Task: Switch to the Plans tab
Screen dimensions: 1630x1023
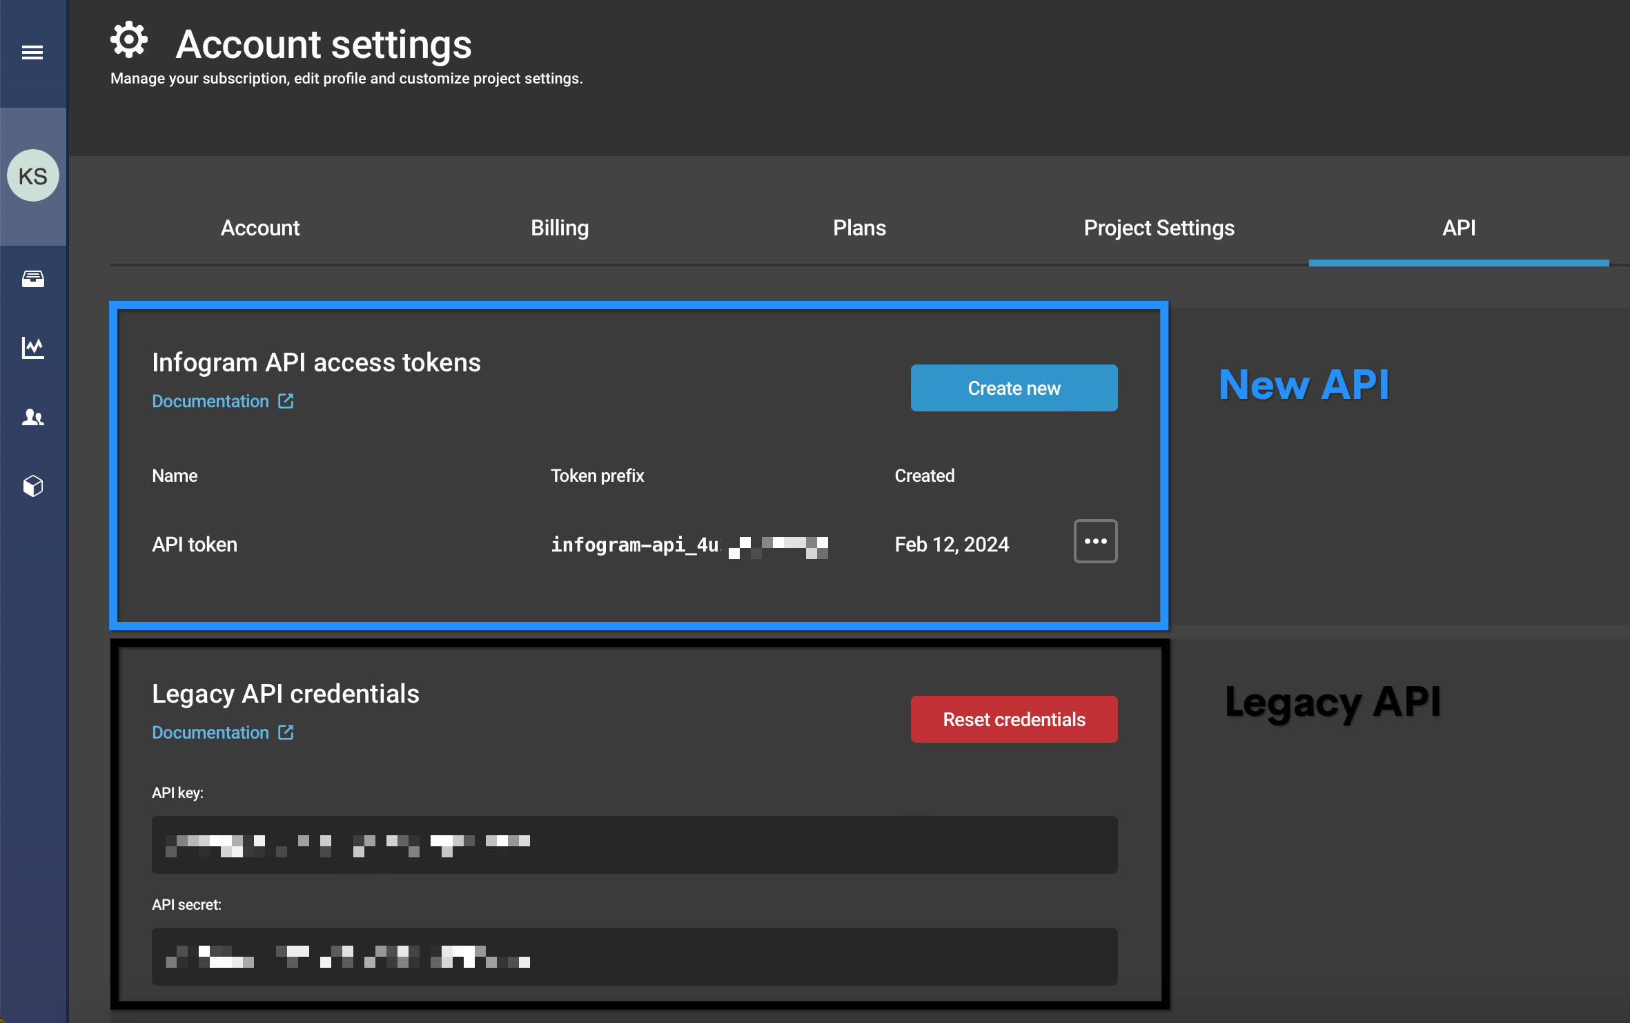Action: coord(859,228)
